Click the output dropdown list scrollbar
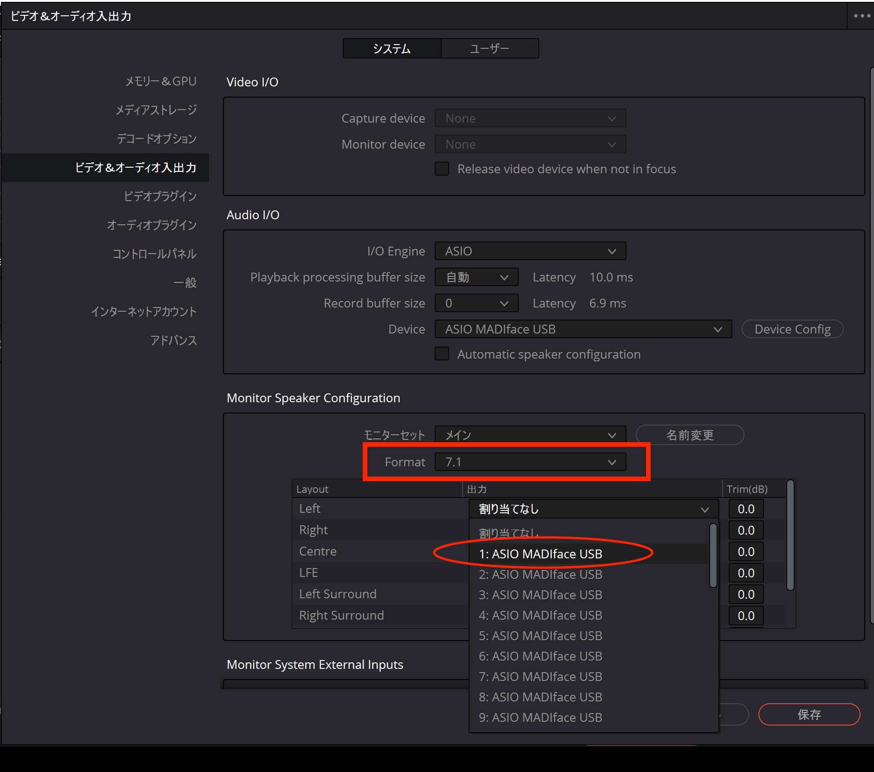Screen dimensions: 874x772 713,555
